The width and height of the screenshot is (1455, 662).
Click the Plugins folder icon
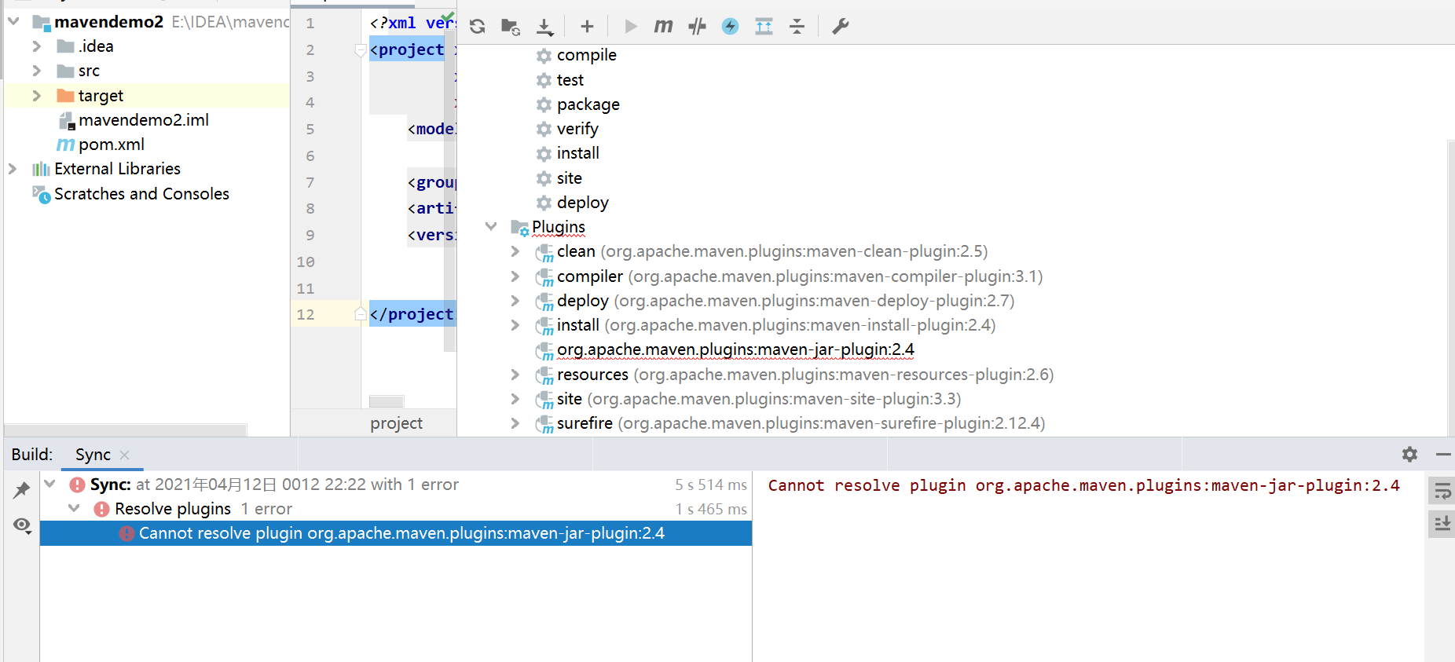(520, 228)
